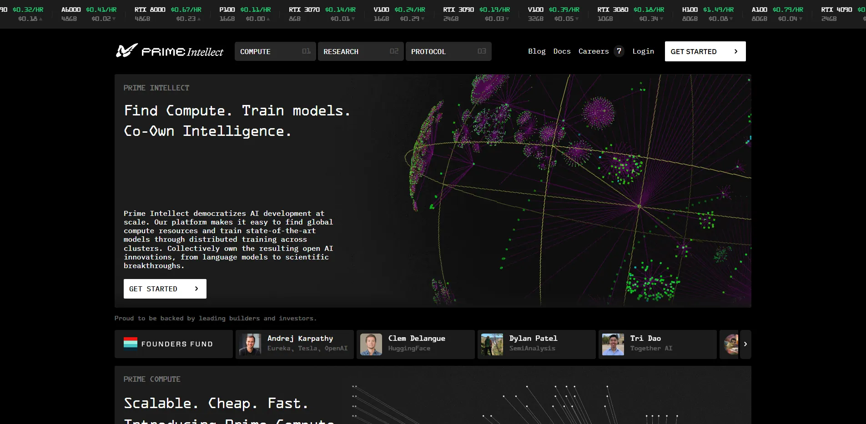The height and width of the screenshot is (424, 866).
Task: Open the PROTOCOL navigation tab
Action: coord(448,51)
